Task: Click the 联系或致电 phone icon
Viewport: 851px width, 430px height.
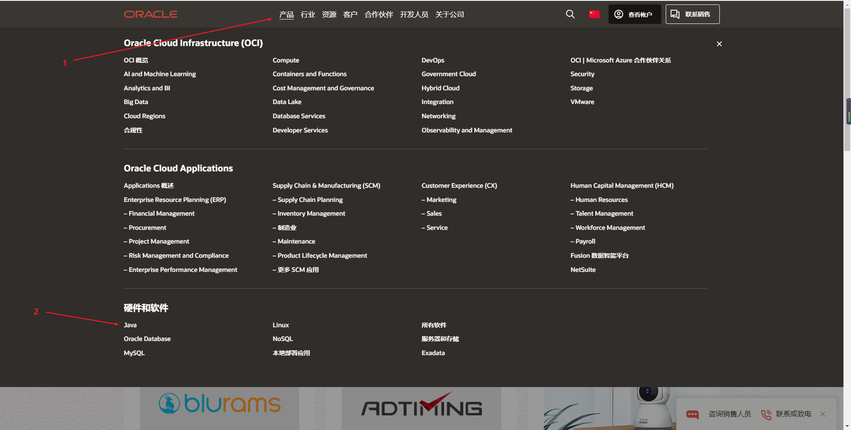Action: tap(765, 415)
